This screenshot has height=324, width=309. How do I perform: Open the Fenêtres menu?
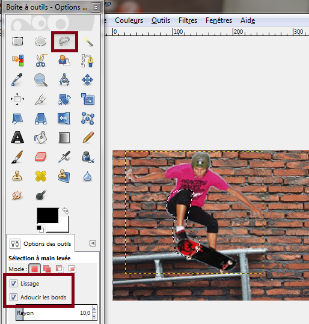point(219,20)
